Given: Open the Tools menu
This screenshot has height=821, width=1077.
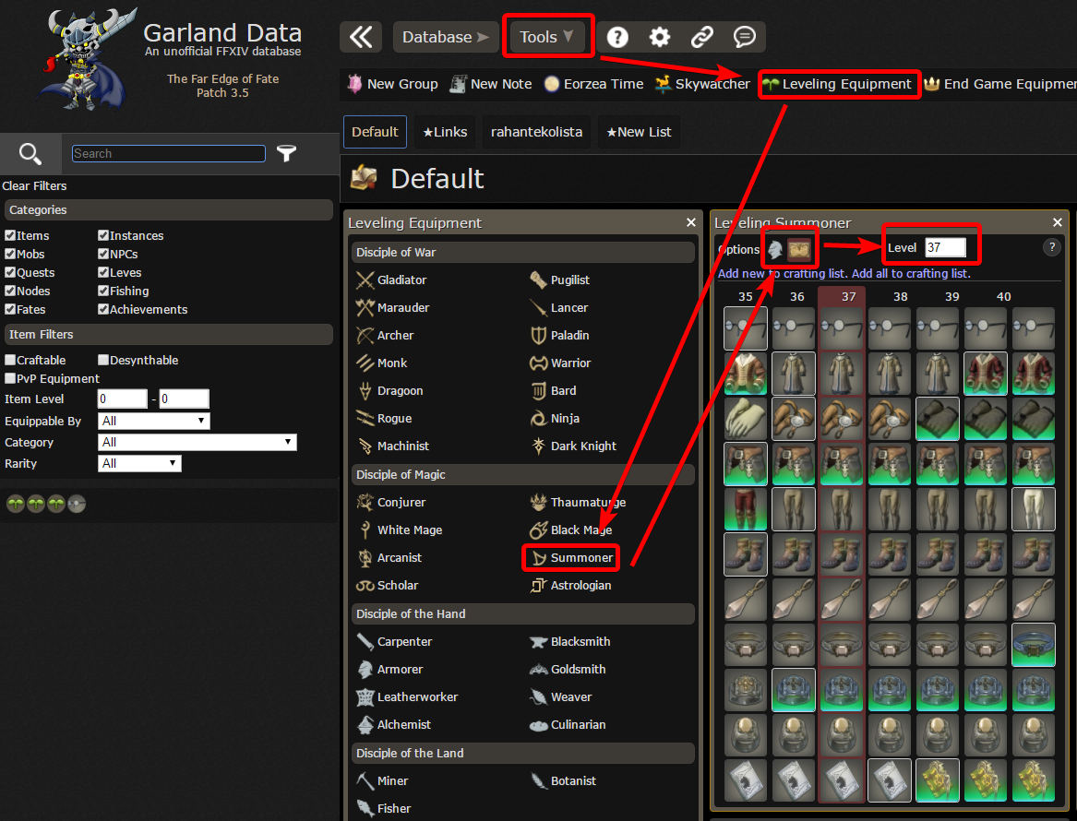Looking at the screenshot, I should 546,37.
